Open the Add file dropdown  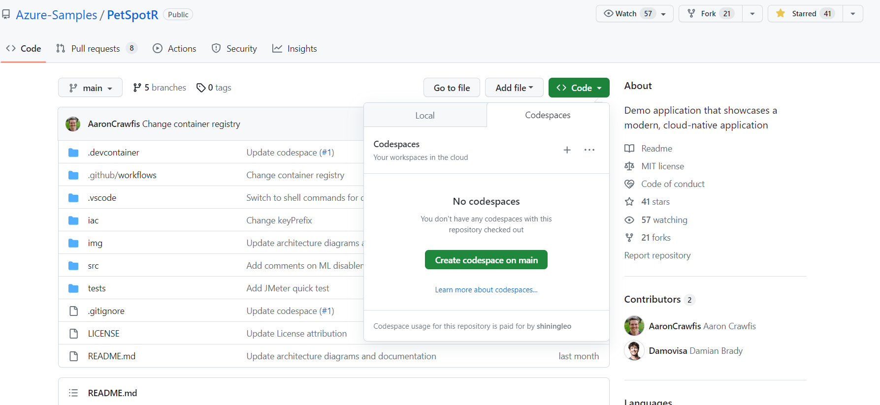click(514, 88)
